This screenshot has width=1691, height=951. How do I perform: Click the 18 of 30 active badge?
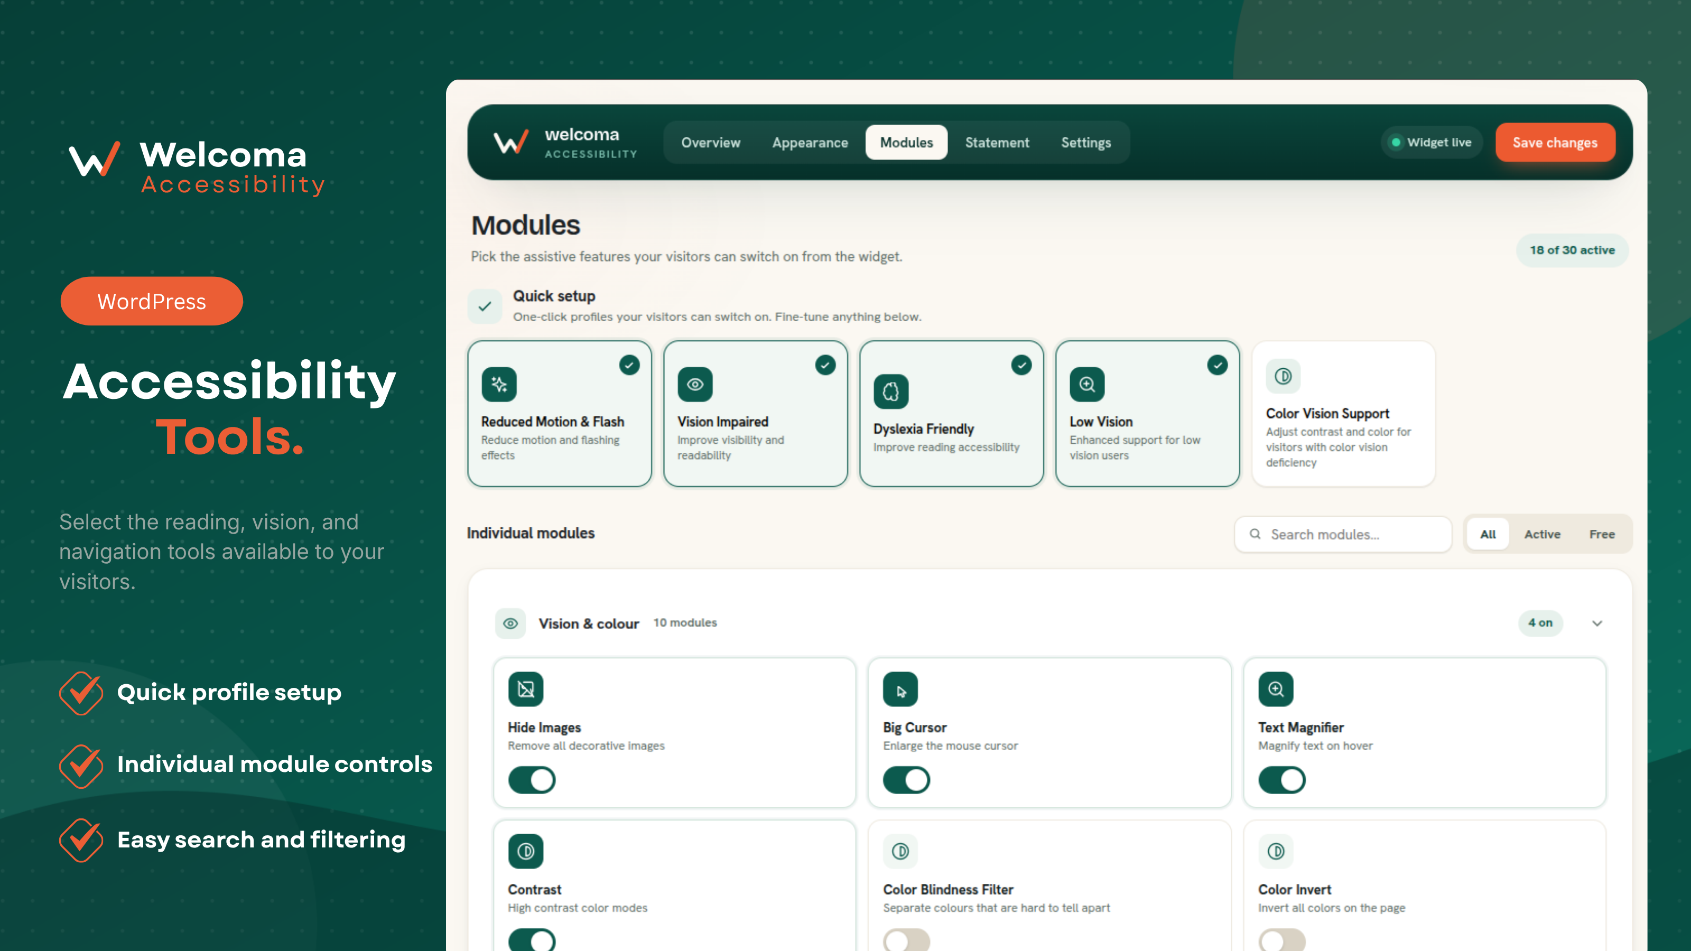tap(1572, 250)
